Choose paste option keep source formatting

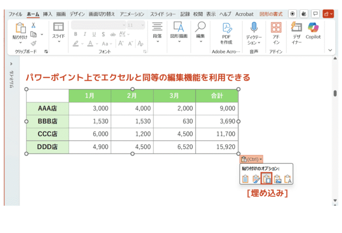256,179
